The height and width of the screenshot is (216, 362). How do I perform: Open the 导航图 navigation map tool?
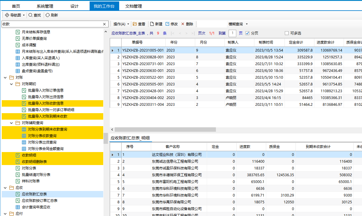click(x=13, y=15)
